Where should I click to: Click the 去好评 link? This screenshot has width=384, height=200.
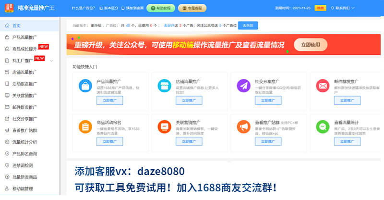coord(169,25)
